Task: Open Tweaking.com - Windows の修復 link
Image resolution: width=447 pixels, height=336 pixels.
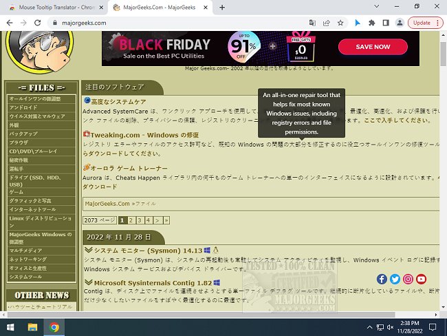Action: [x=144, y=135]
